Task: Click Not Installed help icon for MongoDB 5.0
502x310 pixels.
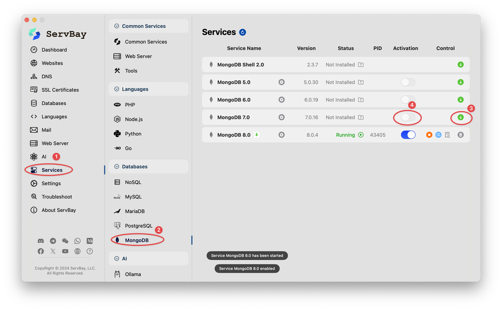Action: tap(361, 82)
